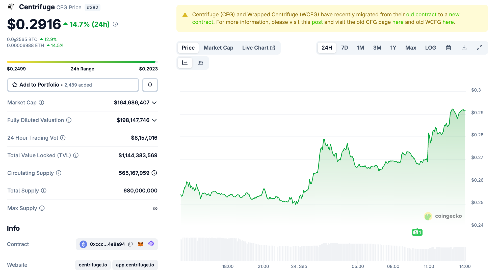Open the calendar date range picker
Viewport: 499px width, 274px height.
tap(448, 48)
